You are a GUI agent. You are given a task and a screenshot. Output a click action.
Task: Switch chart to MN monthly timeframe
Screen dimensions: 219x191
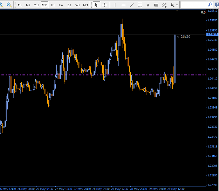tap(85, 5)
